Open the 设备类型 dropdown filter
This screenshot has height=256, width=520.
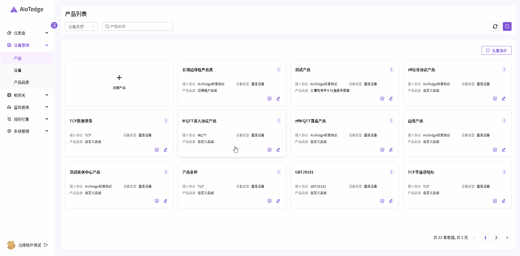[81, 26]
